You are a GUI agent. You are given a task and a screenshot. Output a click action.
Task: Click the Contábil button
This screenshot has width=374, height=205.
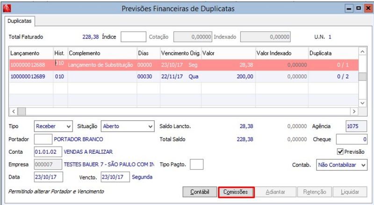click(200, 192)
